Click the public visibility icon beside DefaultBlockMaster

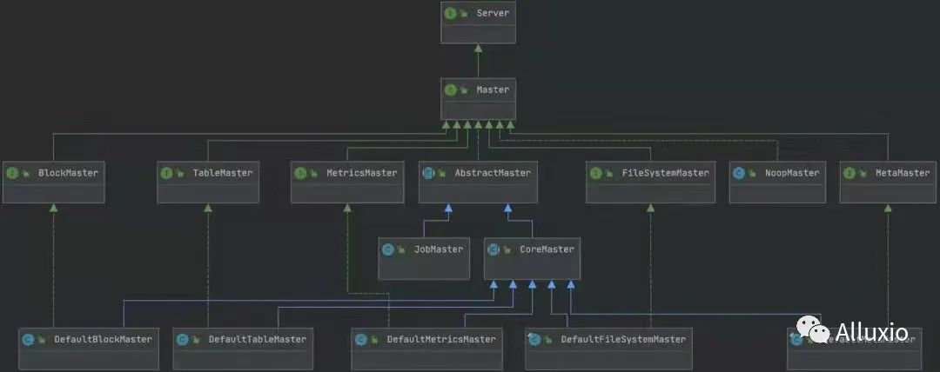42,340
